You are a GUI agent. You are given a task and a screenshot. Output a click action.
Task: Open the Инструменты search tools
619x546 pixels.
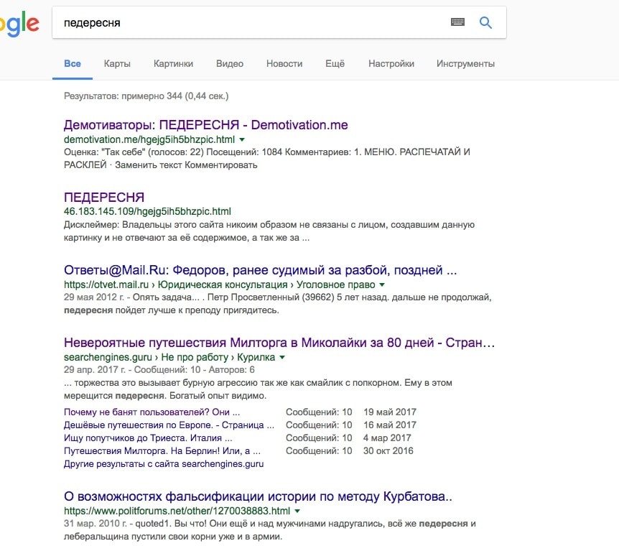pos(465,64)
